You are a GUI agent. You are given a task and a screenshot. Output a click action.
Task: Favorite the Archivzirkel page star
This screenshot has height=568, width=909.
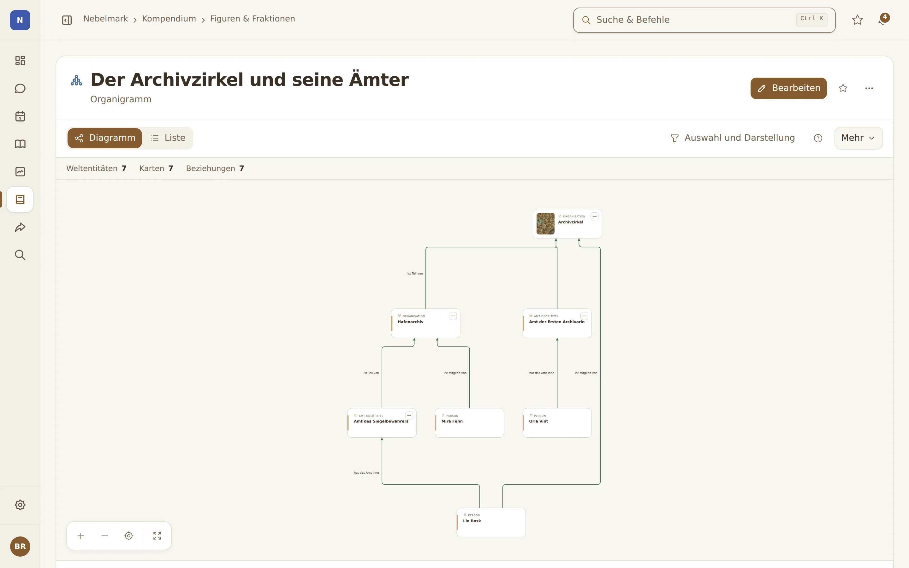click(843, 88)
